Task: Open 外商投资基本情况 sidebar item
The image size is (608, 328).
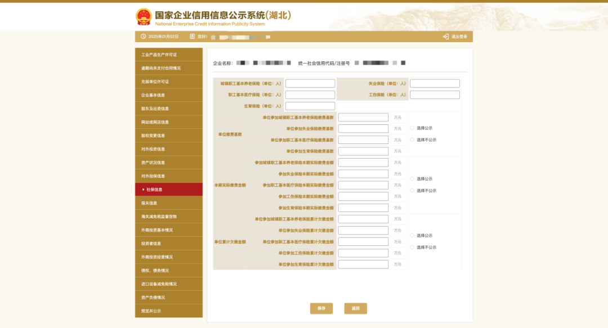Action: 169,230
